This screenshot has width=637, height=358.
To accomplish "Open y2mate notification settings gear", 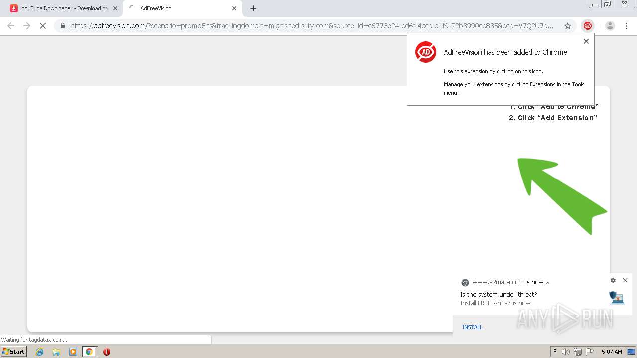I will (613, 280).
